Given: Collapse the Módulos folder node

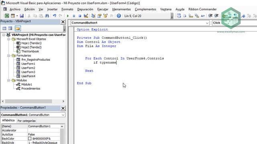Looking at the screenshot, I should 8,80.
